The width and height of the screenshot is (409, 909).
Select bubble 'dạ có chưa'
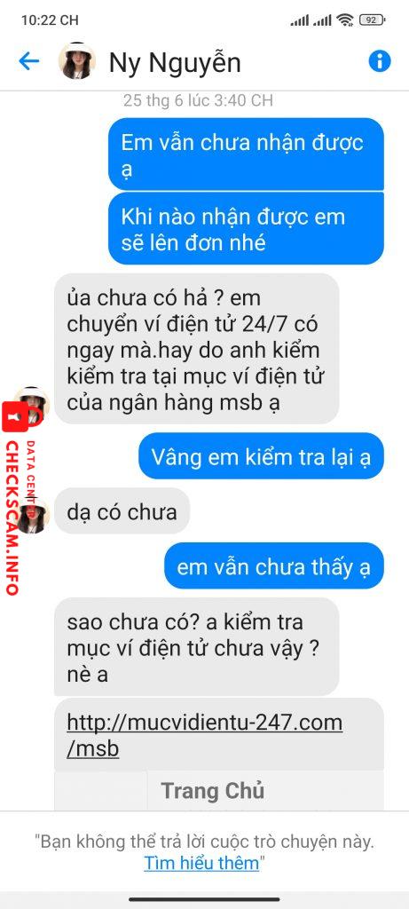point(122,511)
